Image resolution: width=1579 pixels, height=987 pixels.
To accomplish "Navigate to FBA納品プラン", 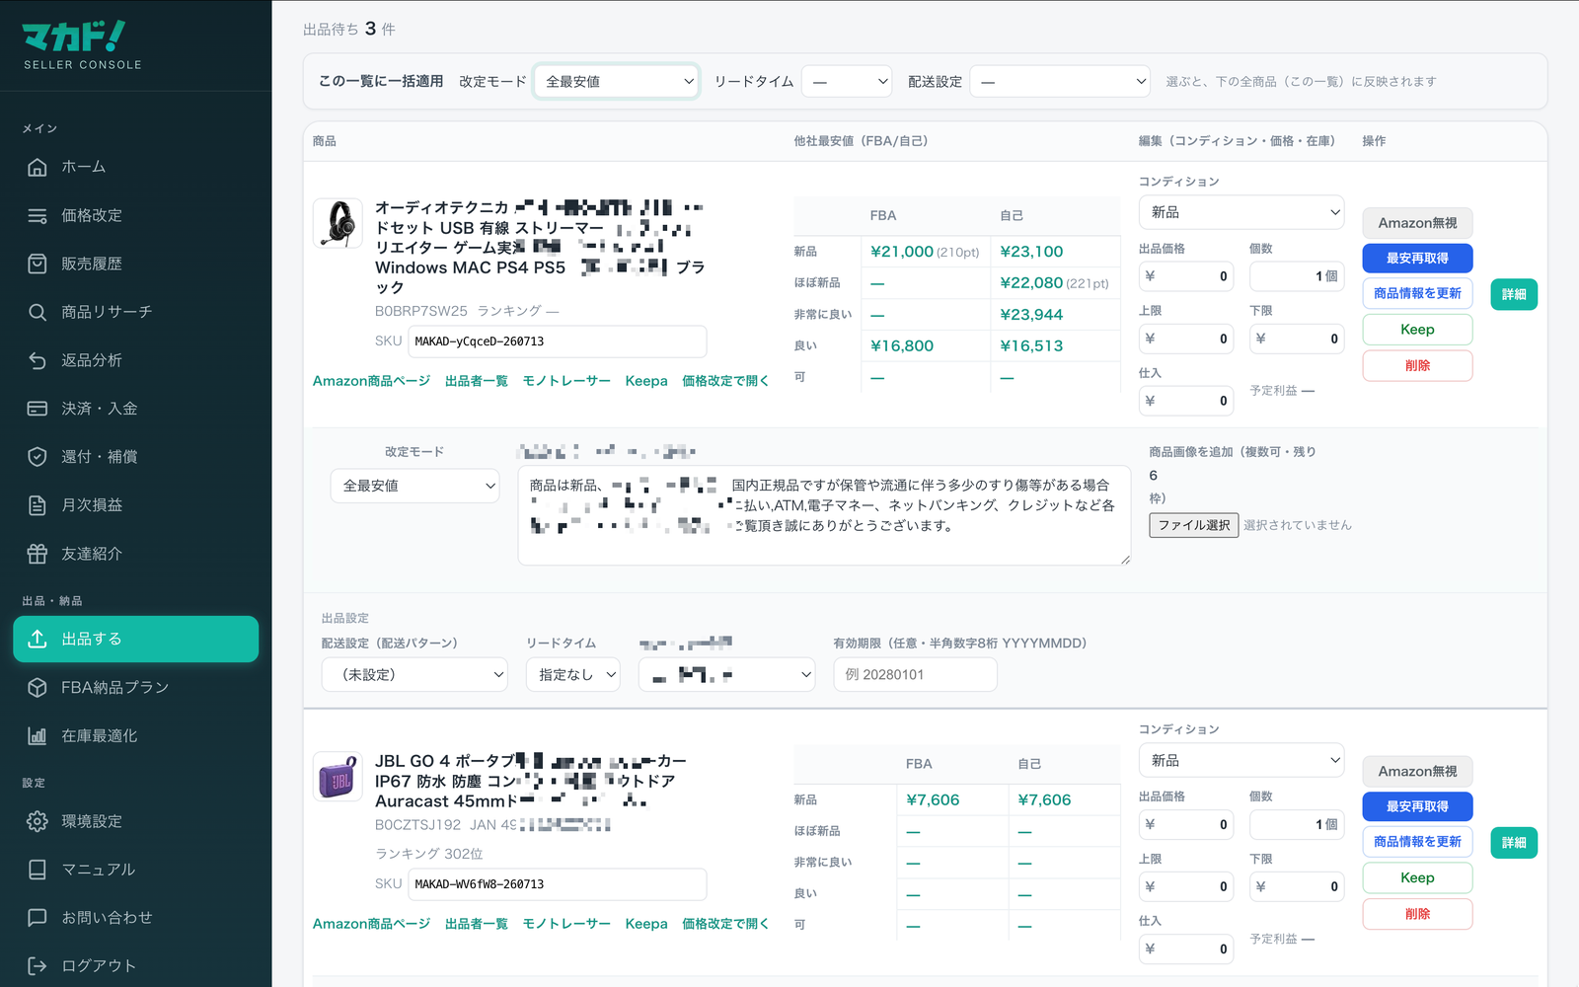I will 136,687.
